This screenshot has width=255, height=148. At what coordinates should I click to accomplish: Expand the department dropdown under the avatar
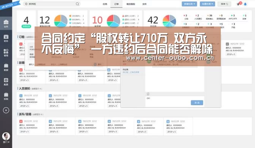pyautogui.click(x=6, y=142)
